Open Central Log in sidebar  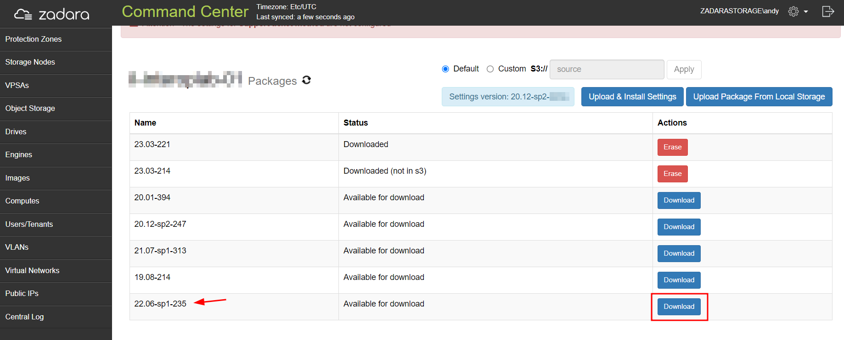(56, 317)
